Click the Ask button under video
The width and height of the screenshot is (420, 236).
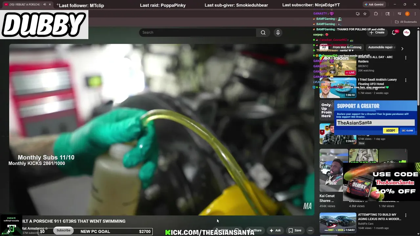coord(275,230)
